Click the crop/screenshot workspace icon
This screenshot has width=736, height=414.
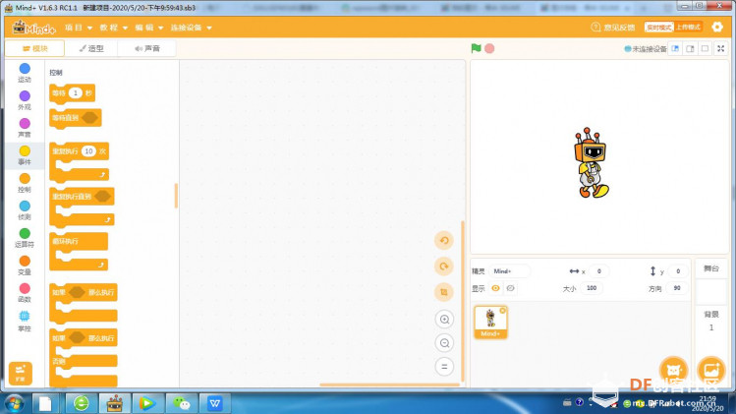pos(444,292)
